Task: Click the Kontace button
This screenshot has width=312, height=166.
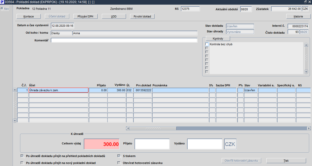Action: point(29,16)
